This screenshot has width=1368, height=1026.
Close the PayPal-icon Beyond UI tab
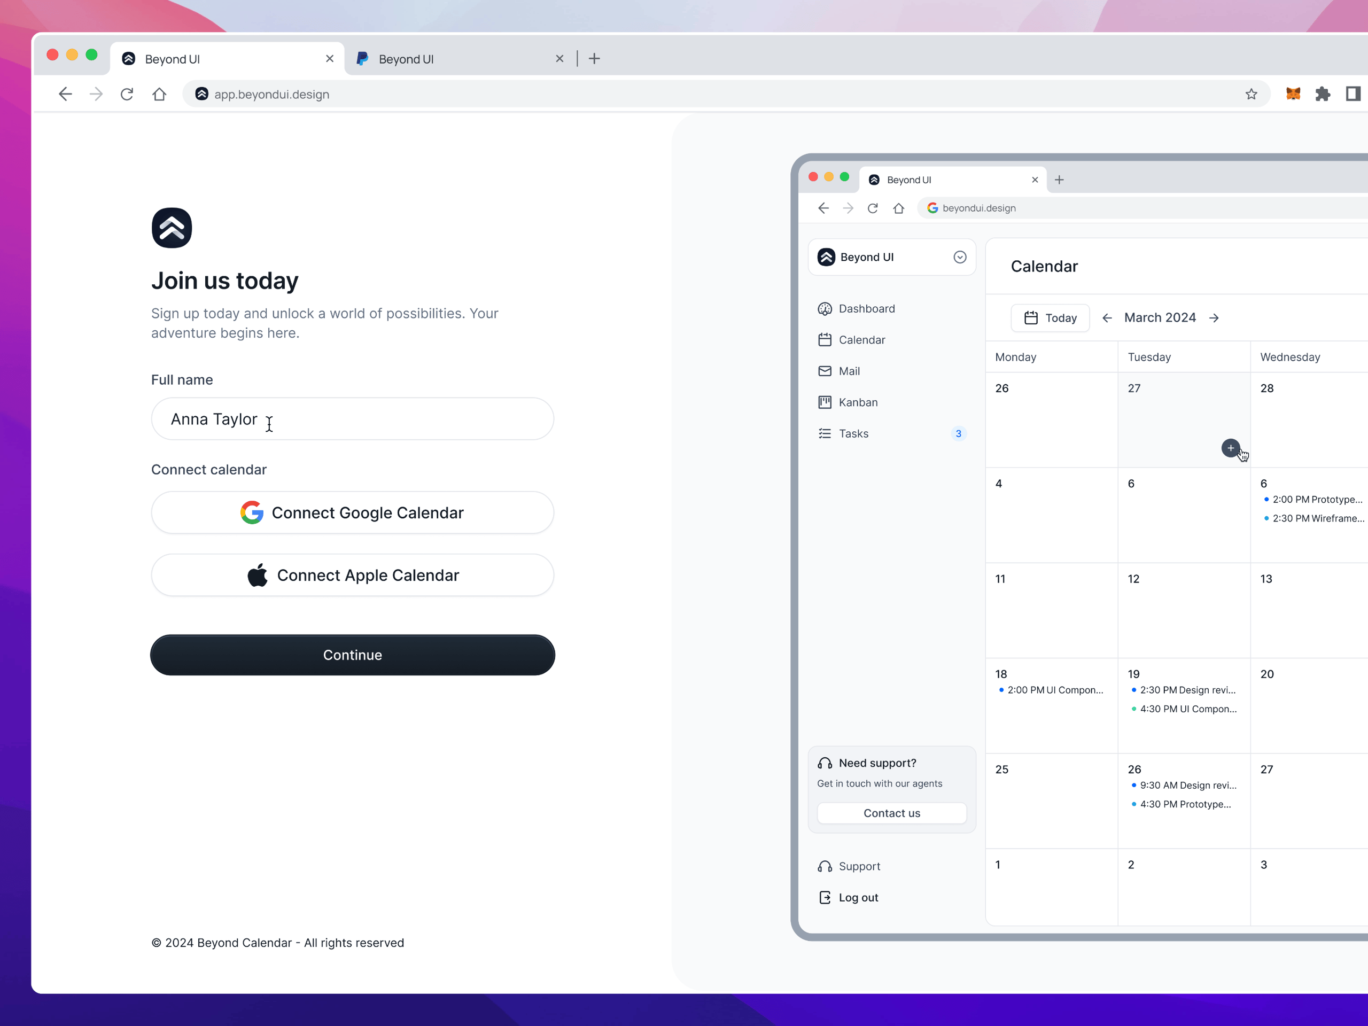pos(559,59)
